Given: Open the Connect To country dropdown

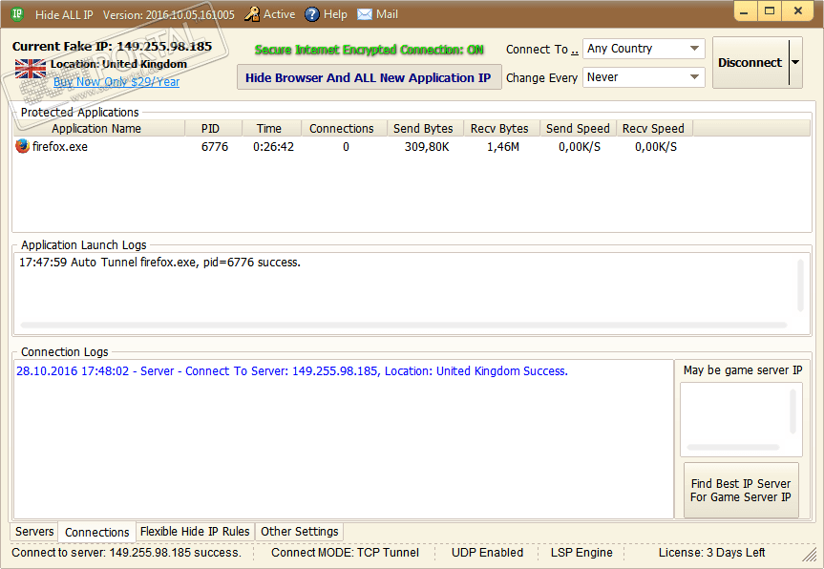Looking at the screenshot, I should [644, 49].
